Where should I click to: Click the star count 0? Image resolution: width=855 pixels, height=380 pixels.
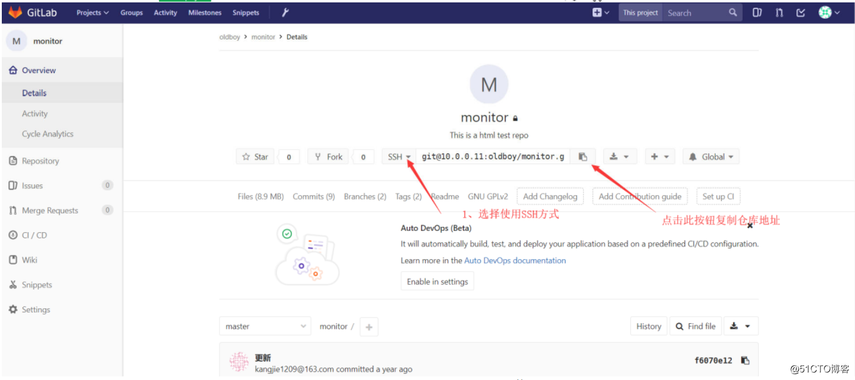[x=289, y=157]
